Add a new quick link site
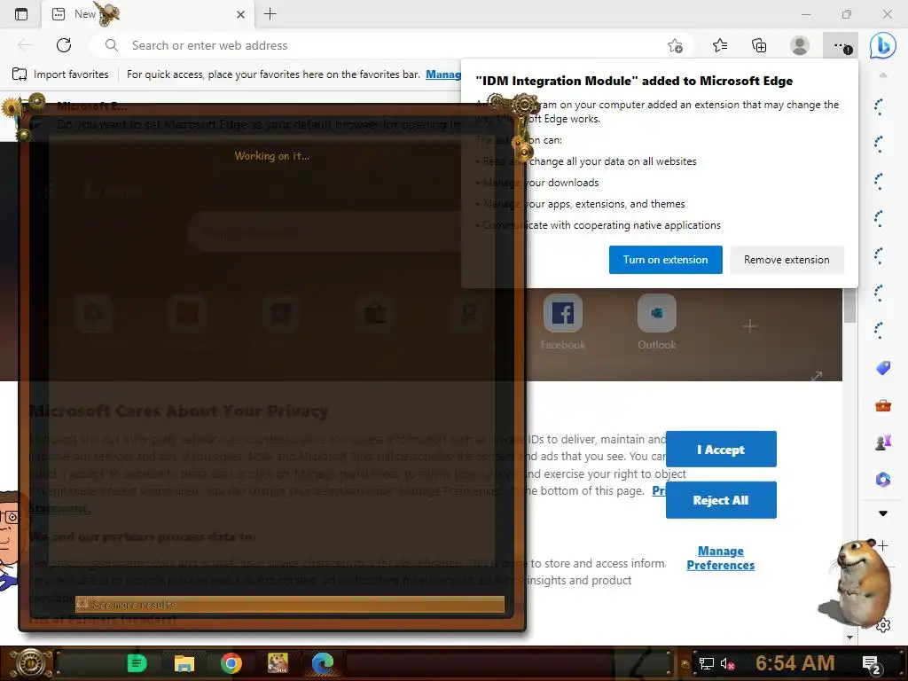The height and width of the screenshot is (681, 908). pyautogui.click(x=749, y=326)
